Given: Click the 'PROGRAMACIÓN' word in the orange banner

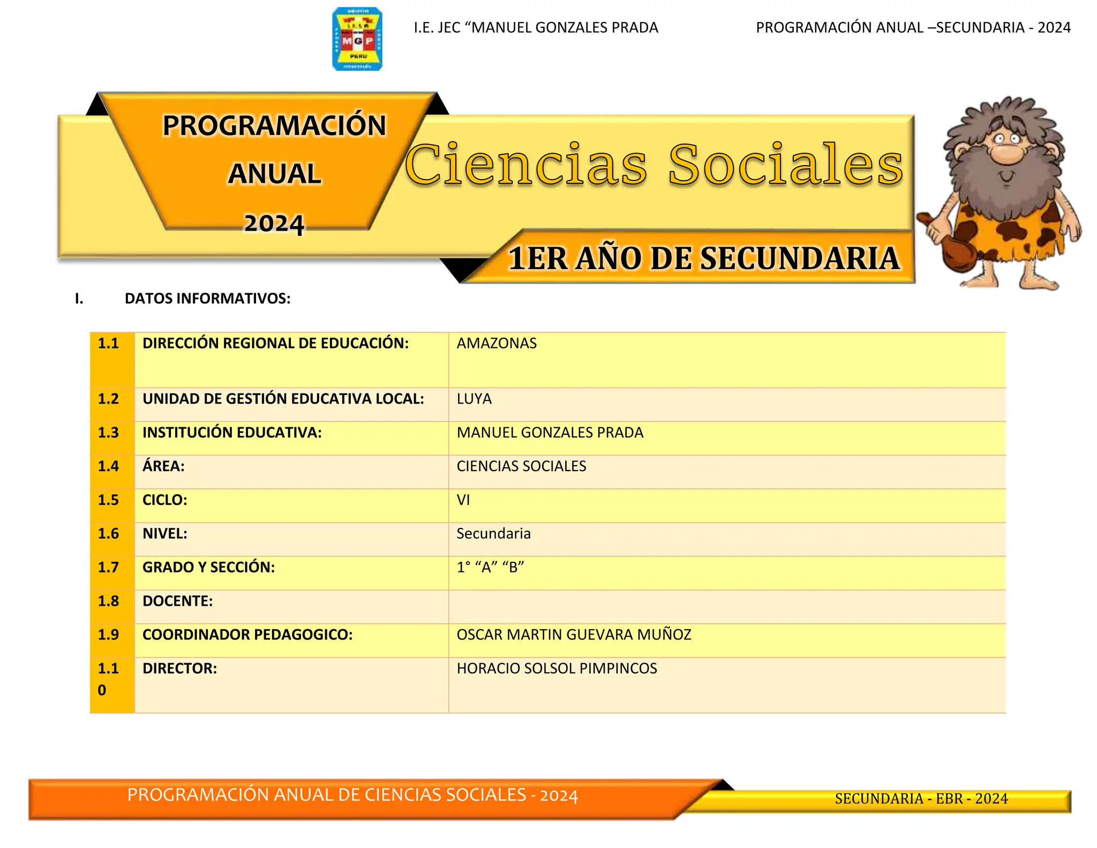Looking at the screenshot, I should (274, 126).
